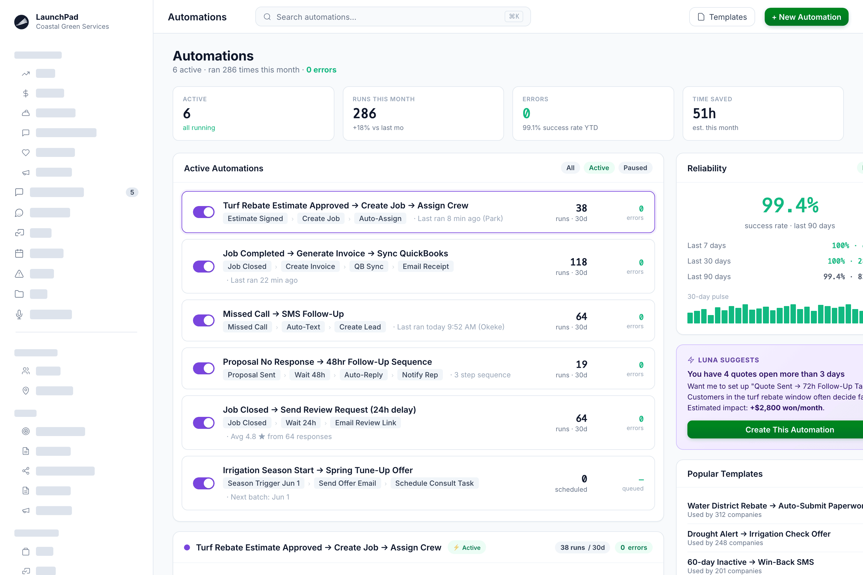
Task: Open the round chat bubble with dots
Action: (x=19, y=213)
